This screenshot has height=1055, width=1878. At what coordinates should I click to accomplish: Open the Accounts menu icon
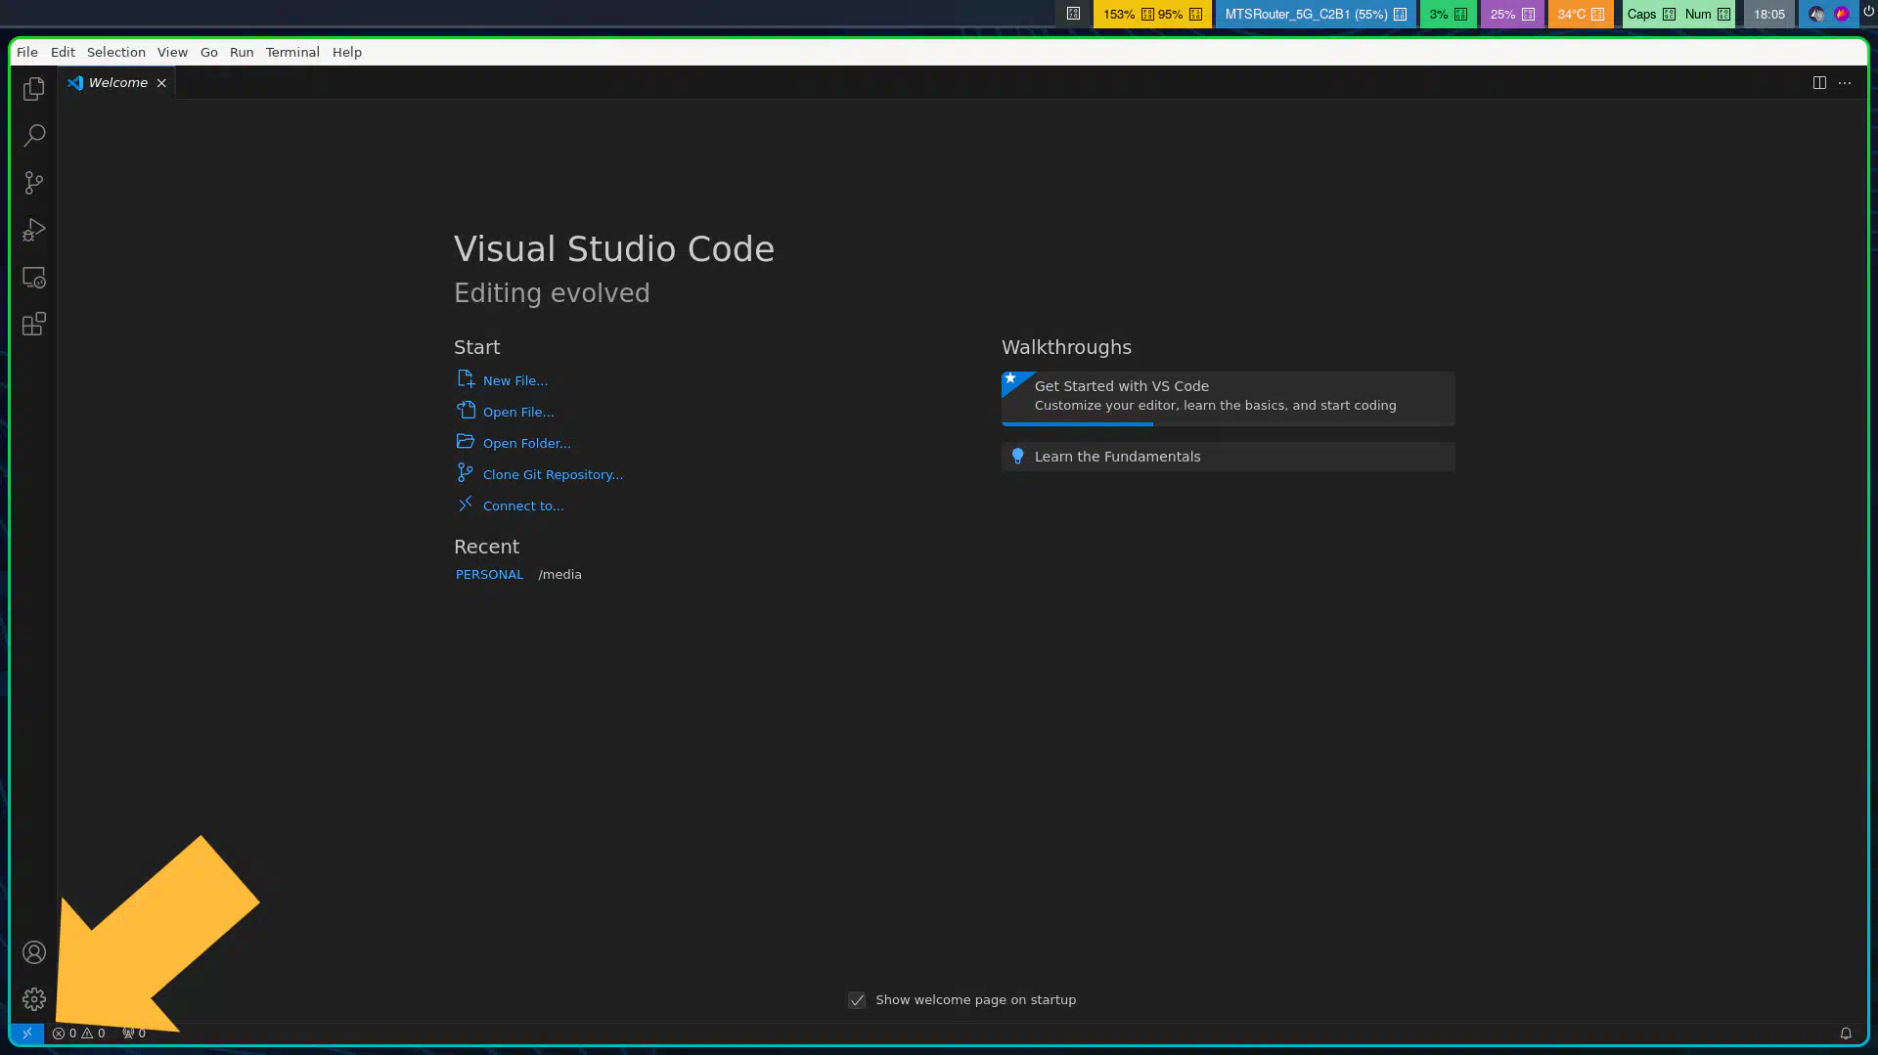(34, 952)
